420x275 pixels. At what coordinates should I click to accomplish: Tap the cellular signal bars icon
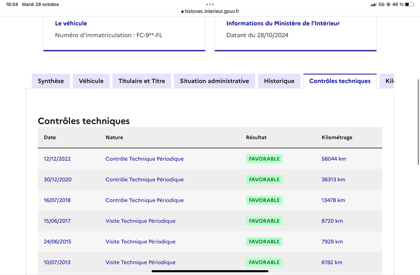pos(373,5)
